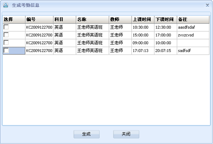This screenshot has height=144, width=213.
Task: Tick the checkbox for the 17:07:13 class
Action: 6,51
